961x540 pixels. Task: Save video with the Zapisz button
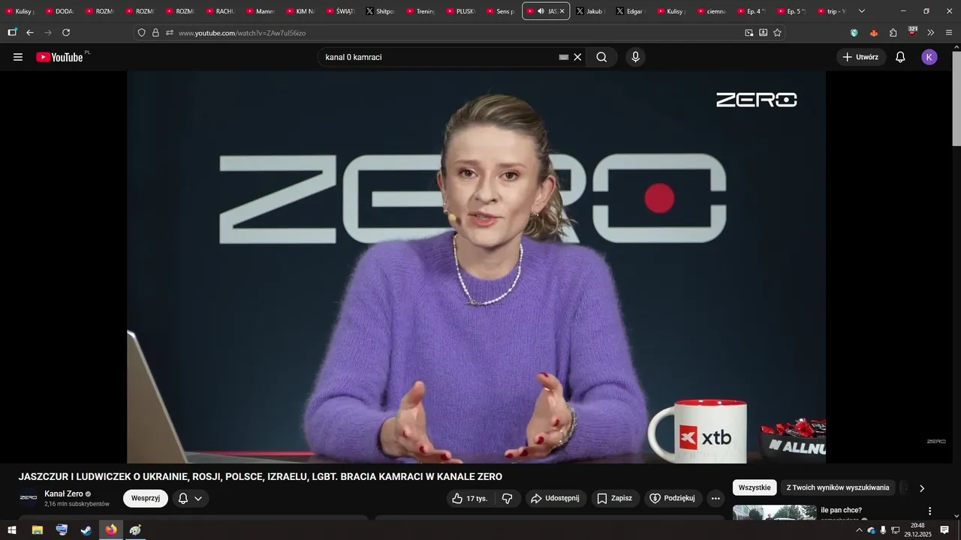[x=615, y=498]
